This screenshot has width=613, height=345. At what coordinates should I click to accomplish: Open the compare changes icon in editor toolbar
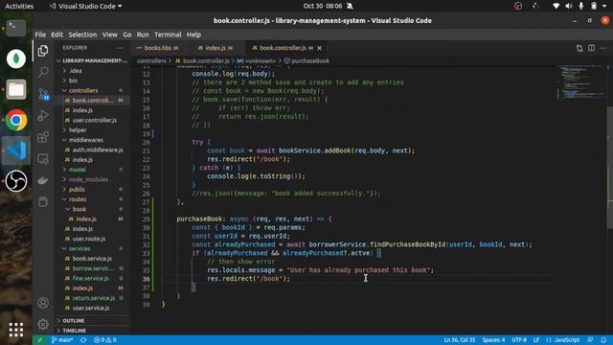(579, 48)
